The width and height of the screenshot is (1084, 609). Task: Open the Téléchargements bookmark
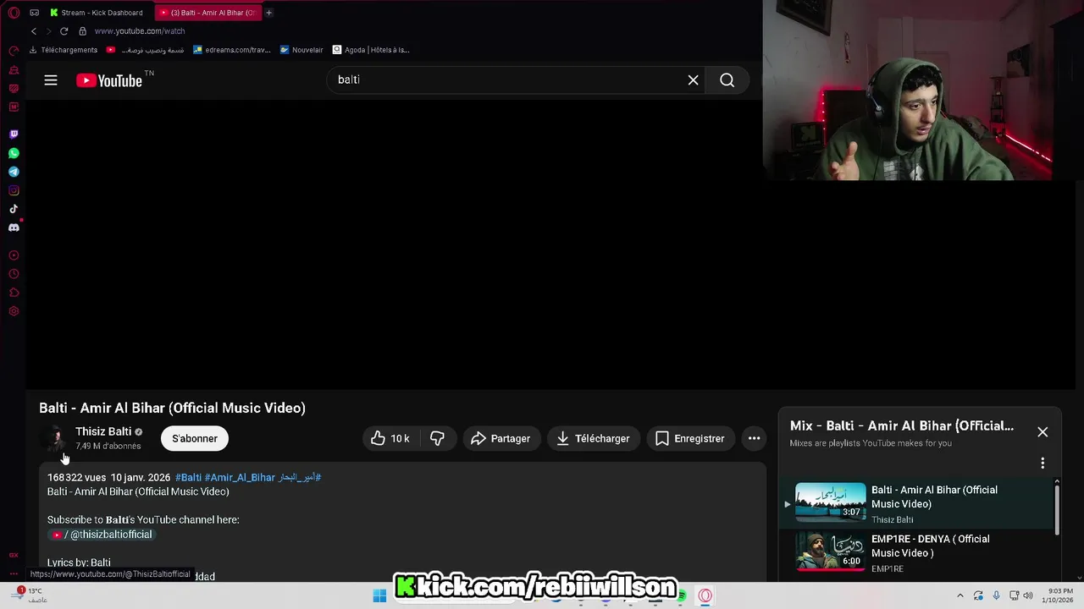(x=64, y=50)
